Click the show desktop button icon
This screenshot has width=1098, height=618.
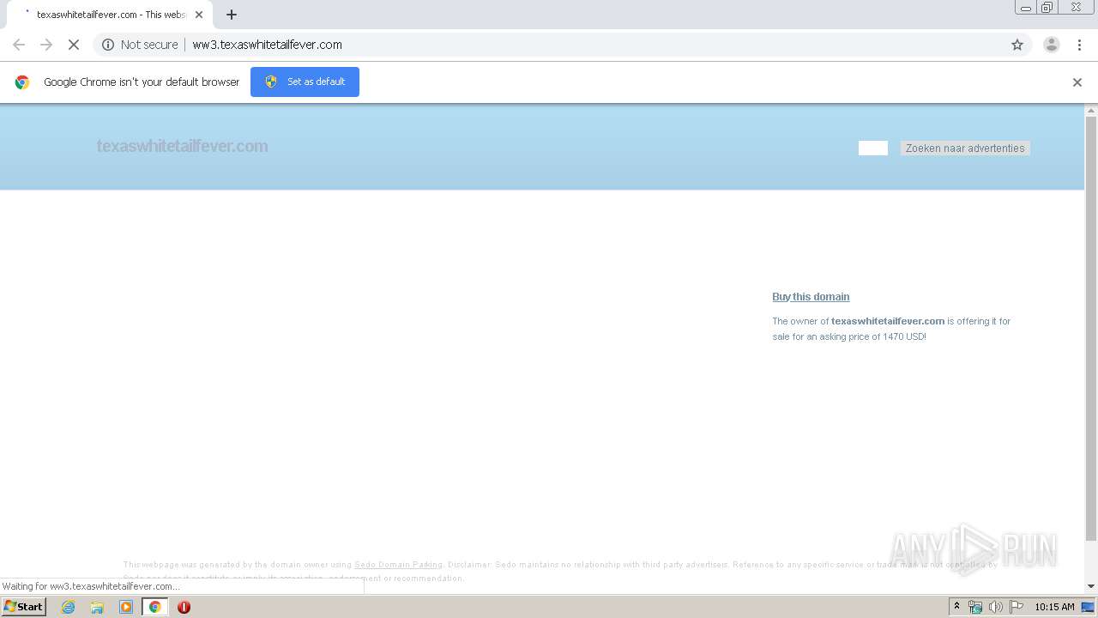[x=1088, y=607]
